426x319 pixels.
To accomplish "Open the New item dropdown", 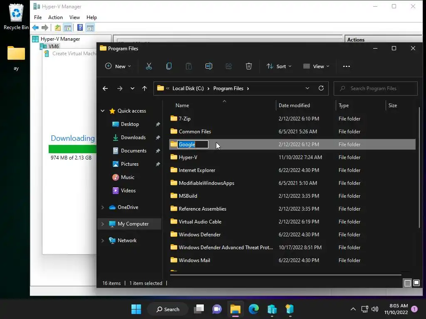I will [118, 66].
